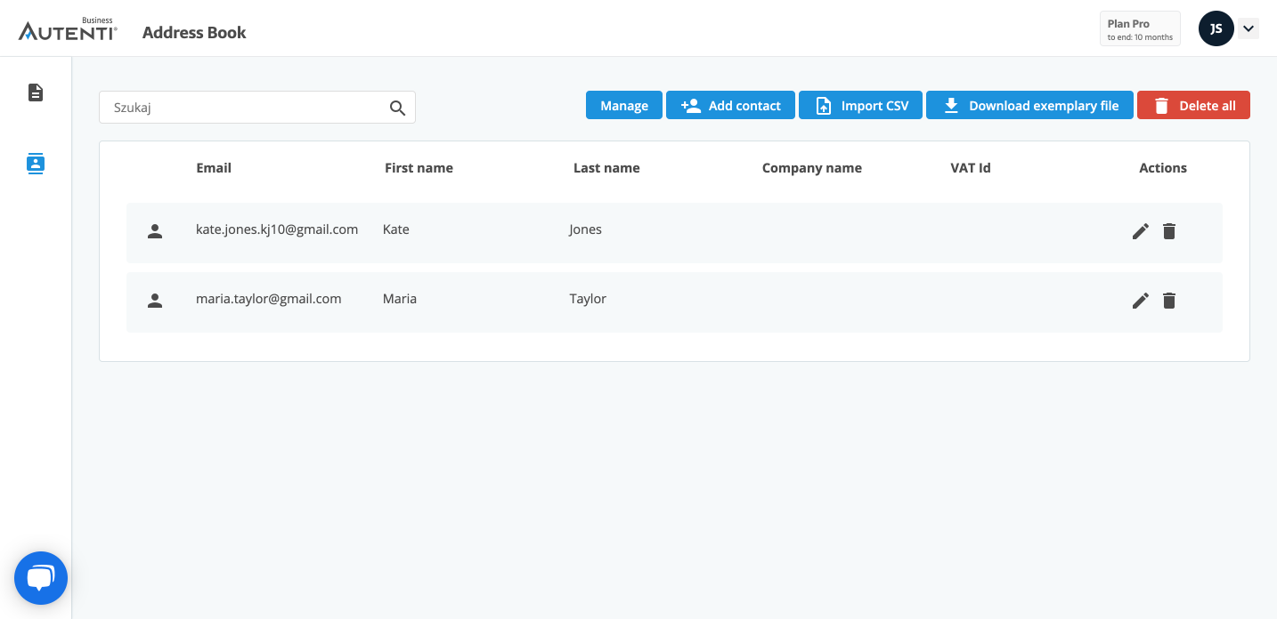Open the chat support bubble
The height and width of the screenshot is (619, 1277).
[x=41, y=578]
